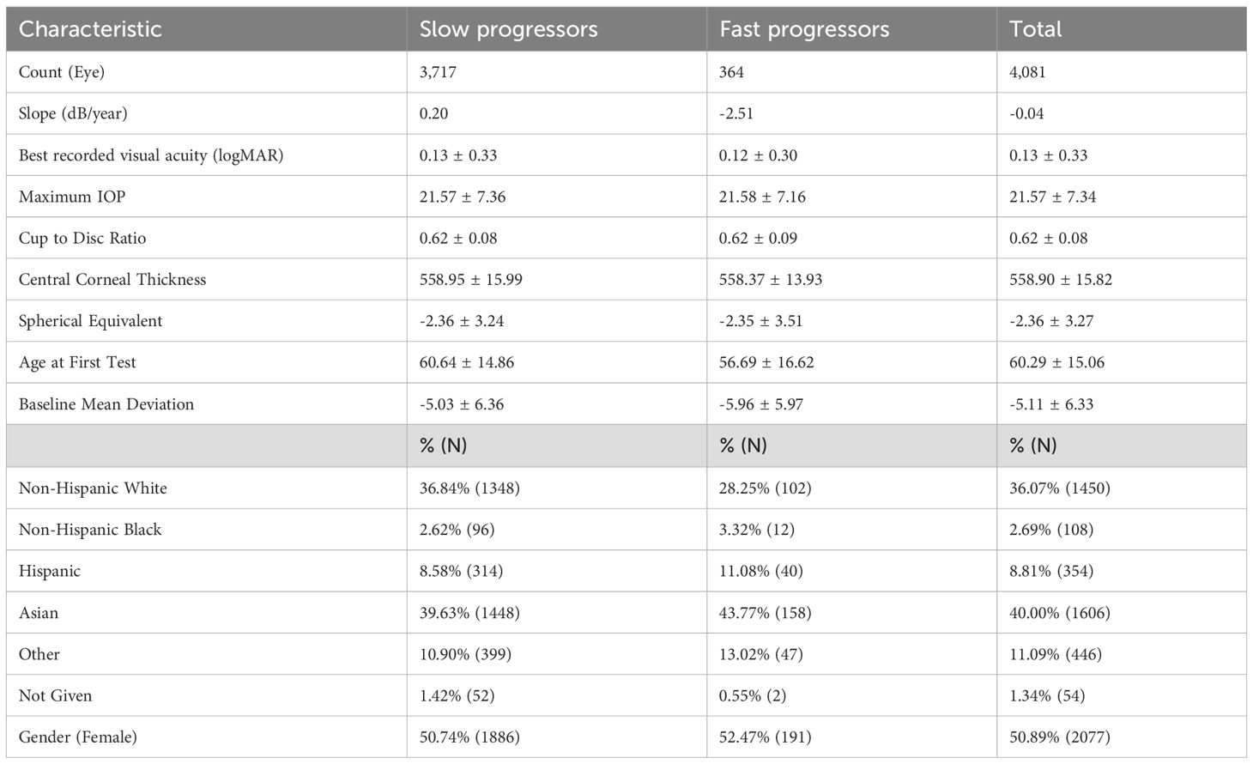Select the Non-Hispanic White row label
The width and height of the screenshot is (1253, 764).
click(x=93, y=488)
